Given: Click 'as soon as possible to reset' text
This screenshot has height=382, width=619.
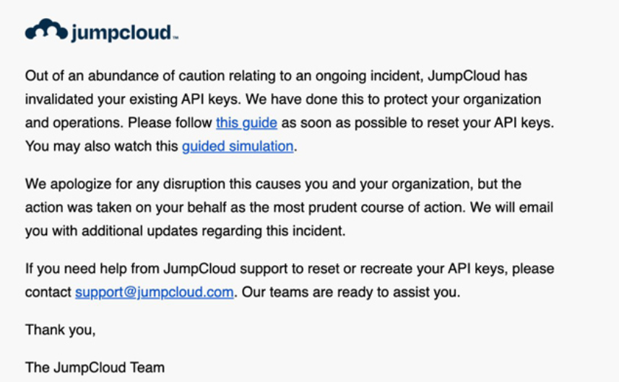Looking at the screenshot, I should [x=365, y=123].
